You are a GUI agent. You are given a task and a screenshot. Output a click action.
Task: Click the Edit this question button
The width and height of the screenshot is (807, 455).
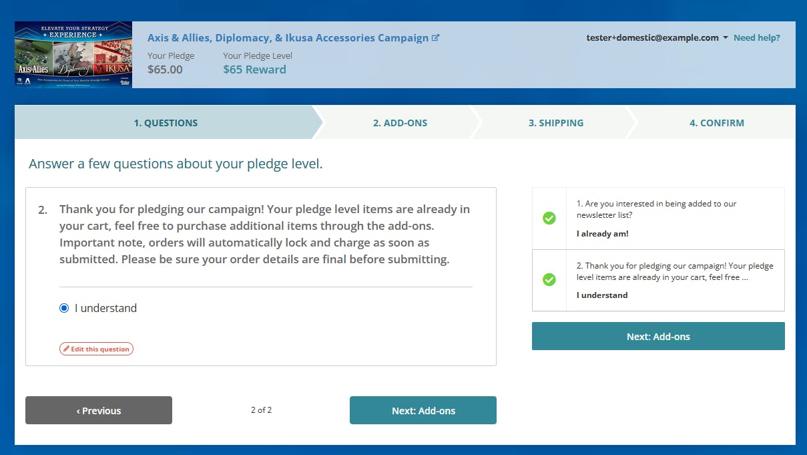click(97, 349)
